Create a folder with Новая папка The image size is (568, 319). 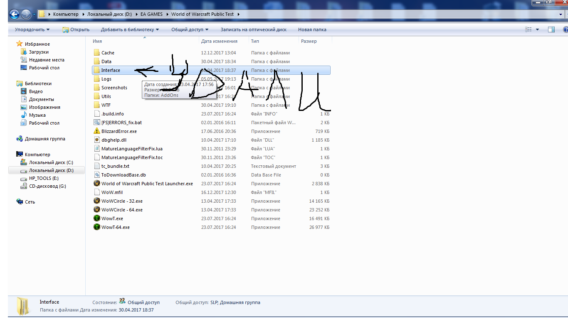click(x=312, y=29)
